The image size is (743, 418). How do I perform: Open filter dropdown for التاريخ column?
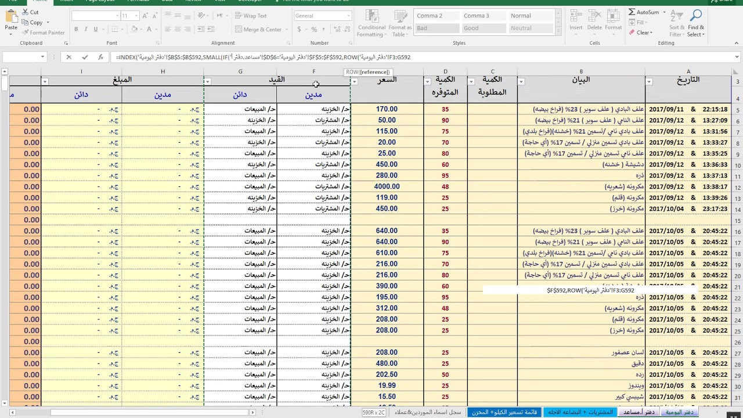[649, 81]
